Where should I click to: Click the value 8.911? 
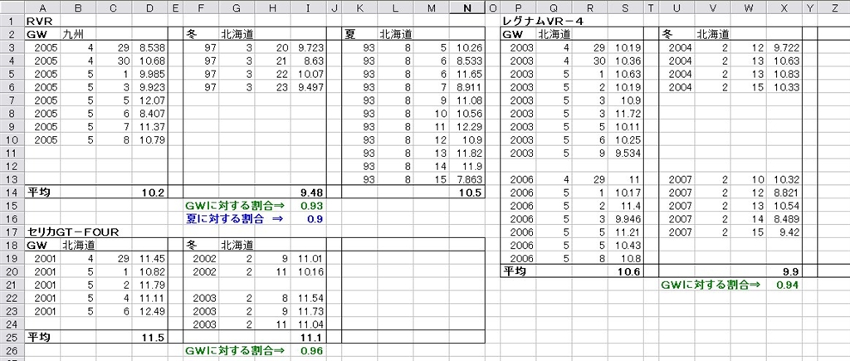[x=469, y=87]
